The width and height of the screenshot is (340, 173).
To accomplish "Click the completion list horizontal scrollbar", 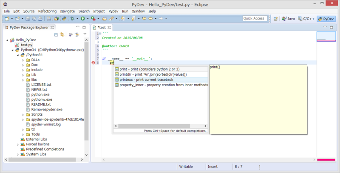I will (x=154, y=126).
